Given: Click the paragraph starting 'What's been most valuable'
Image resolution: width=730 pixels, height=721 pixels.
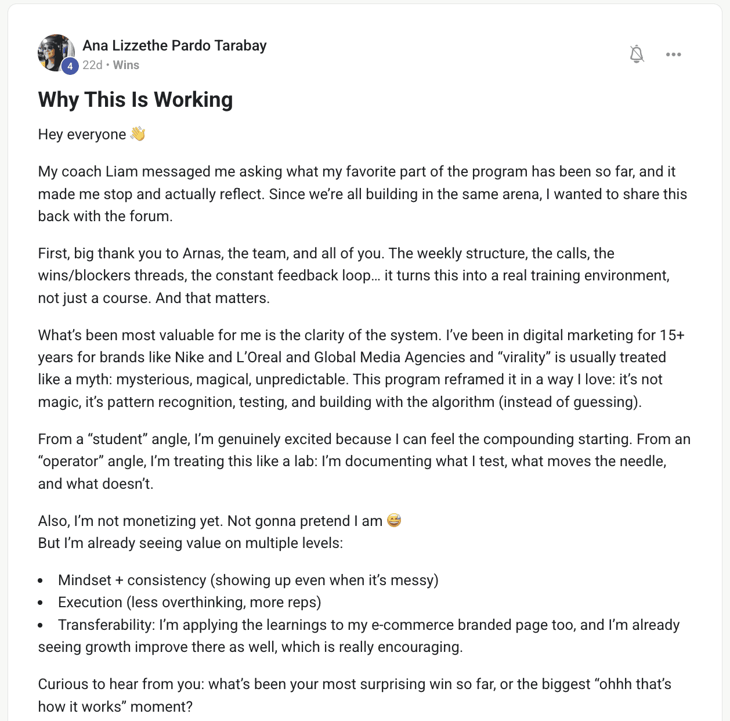Looking at the screenshot, I should [362, 369].
